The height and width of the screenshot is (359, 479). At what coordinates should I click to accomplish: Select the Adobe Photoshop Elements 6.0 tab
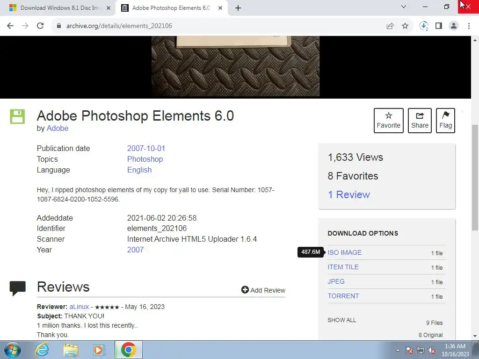pos(171,8)
